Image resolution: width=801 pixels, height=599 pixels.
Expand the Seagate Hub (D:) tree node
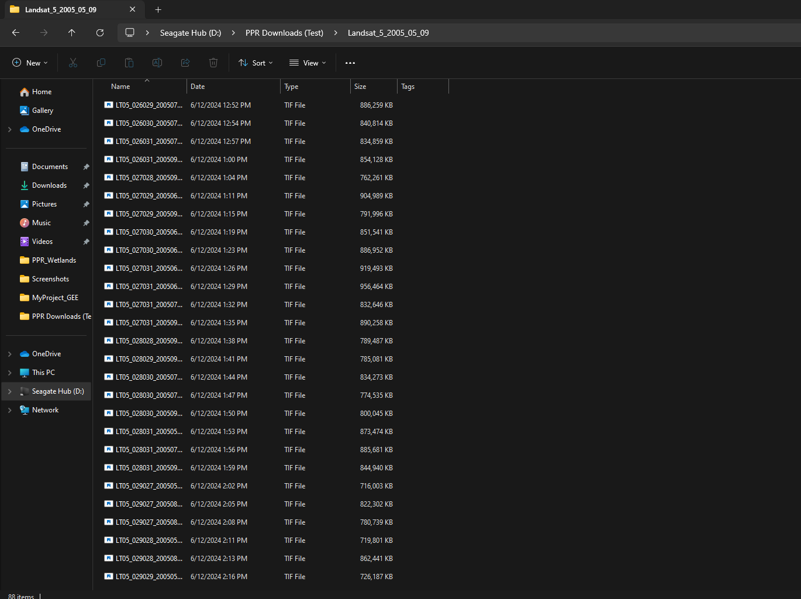pyautogui.click(x=10, y=391)
